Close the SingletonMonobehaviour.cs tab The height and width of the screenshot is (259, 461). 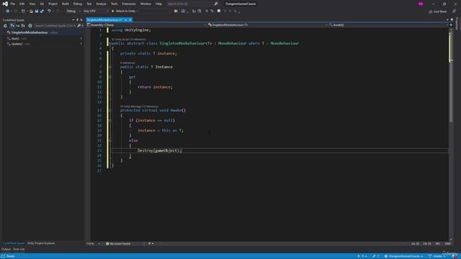(x=130, y=20)
